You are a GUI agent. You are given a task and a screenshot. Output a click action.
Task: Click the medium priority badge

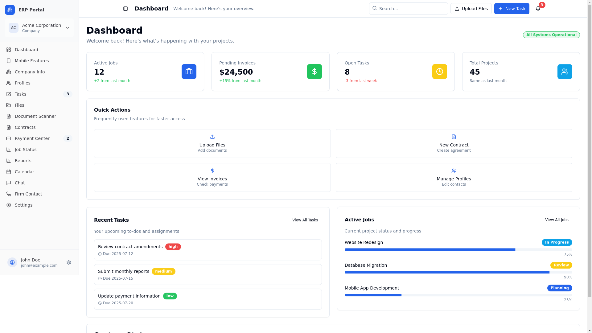click(163, 271)
